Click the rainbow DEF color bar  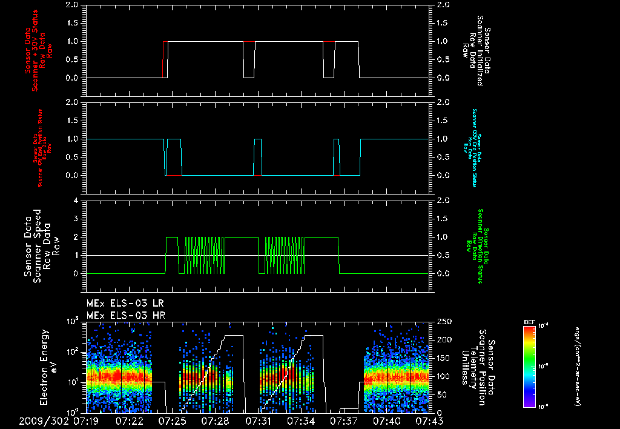tap(529, 367)
